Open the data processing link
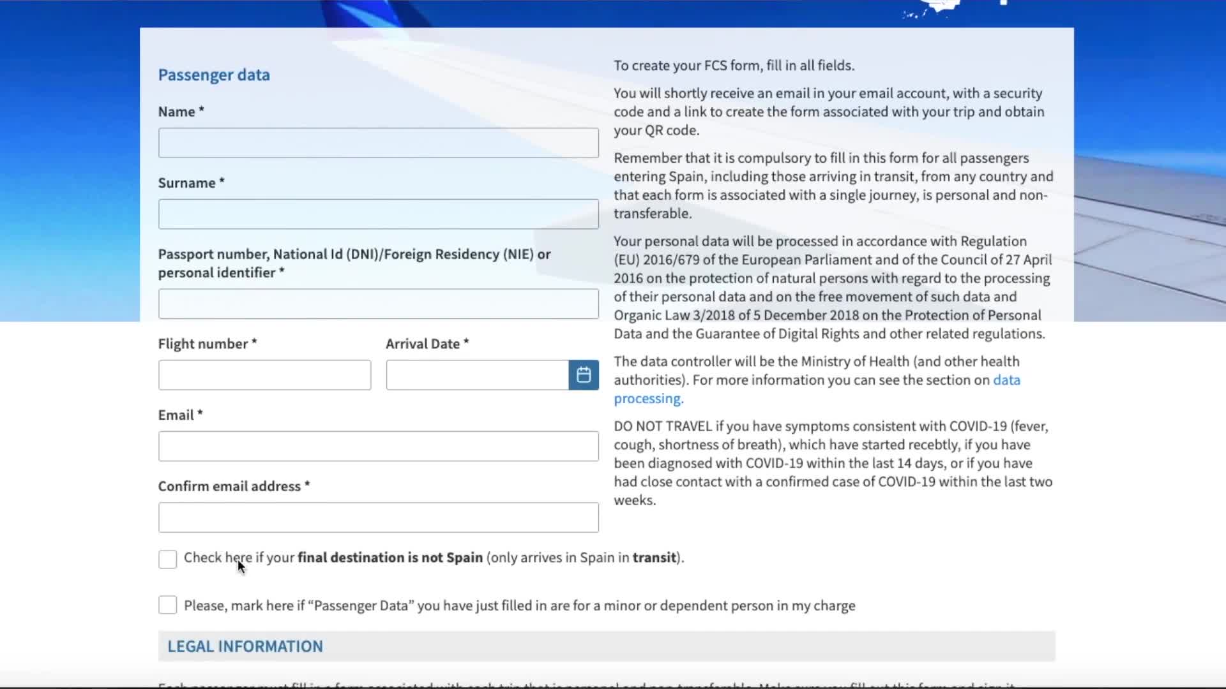Screen dimensions: 1226x689 coord(647,398)
